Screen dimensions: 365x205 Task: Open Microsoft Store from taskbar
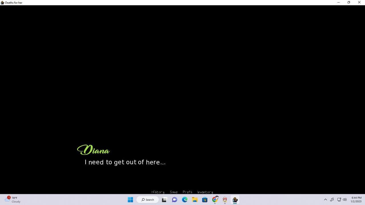pos(205,200)
